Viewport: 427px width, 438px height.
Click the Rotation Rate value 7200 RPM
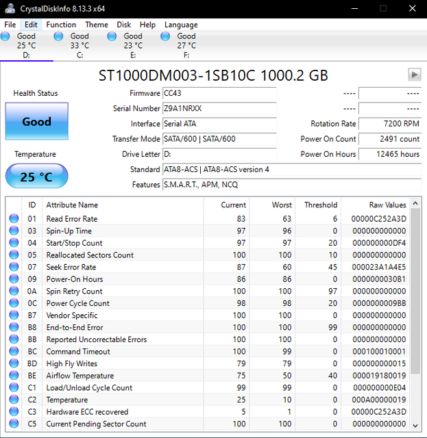(x=390, y=123)
